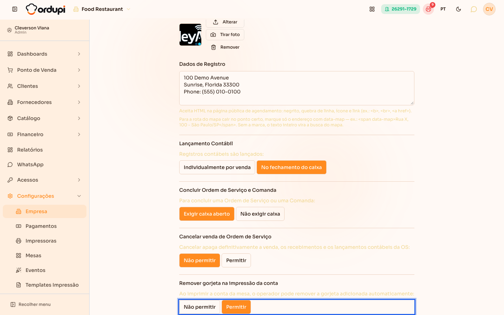
Task: Select Permitir for cancelar venda de OS
Action: click(236, 260)
